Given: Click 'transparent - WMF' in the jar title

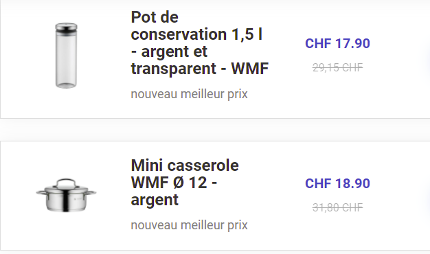Looking at the screenshot, I should [x=200, y=69].
